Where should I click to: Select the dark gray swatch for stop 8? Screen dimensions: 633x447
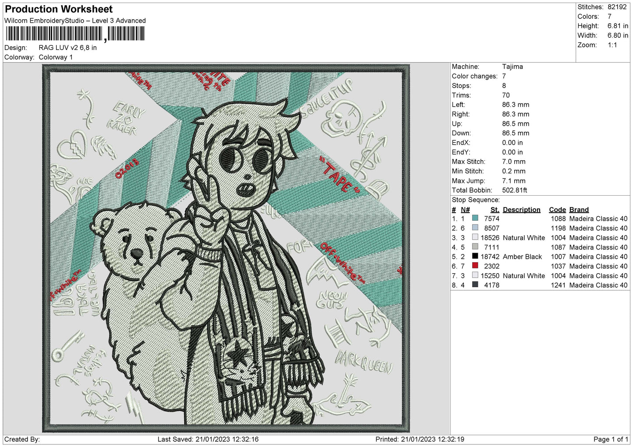[x=475, y=285]
